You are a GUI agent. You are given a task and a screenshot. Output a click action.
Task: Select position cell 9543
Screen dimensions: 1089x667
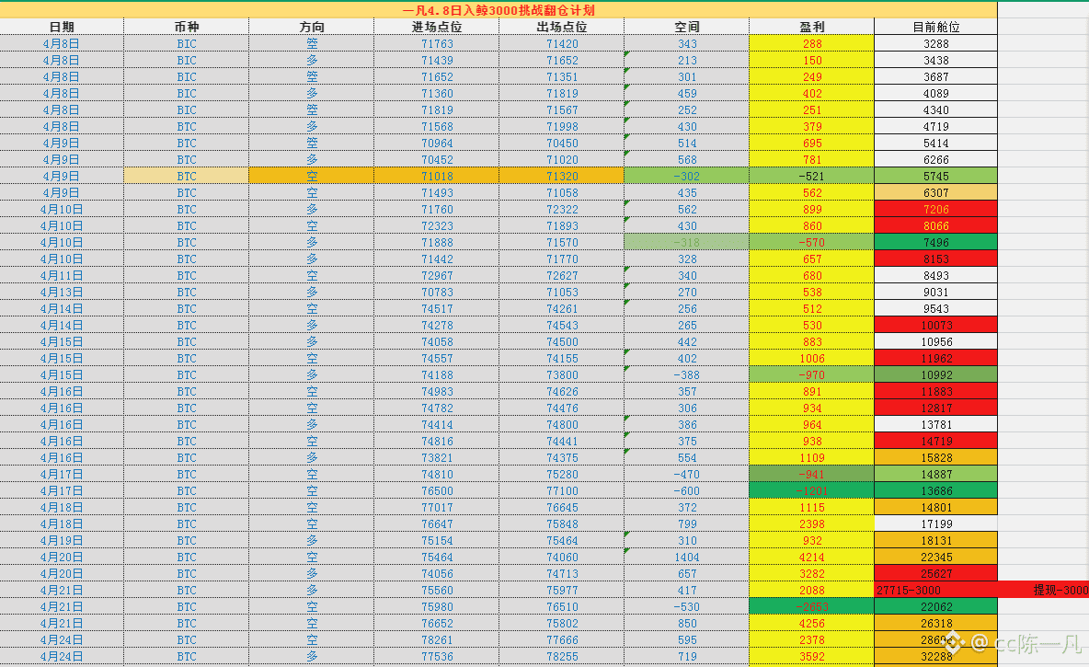click(935, 308)
